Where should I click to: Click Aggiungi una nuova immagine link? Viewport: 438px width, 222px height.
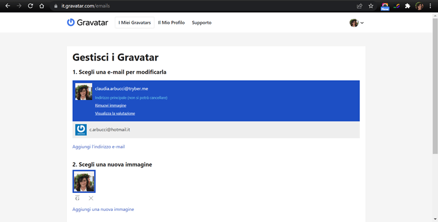pos(103,209)
